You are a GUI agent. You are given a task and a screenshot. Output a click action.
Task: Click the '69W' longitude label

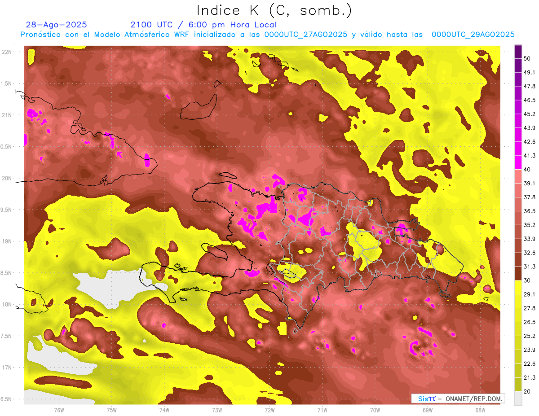[x=427, y=410]
